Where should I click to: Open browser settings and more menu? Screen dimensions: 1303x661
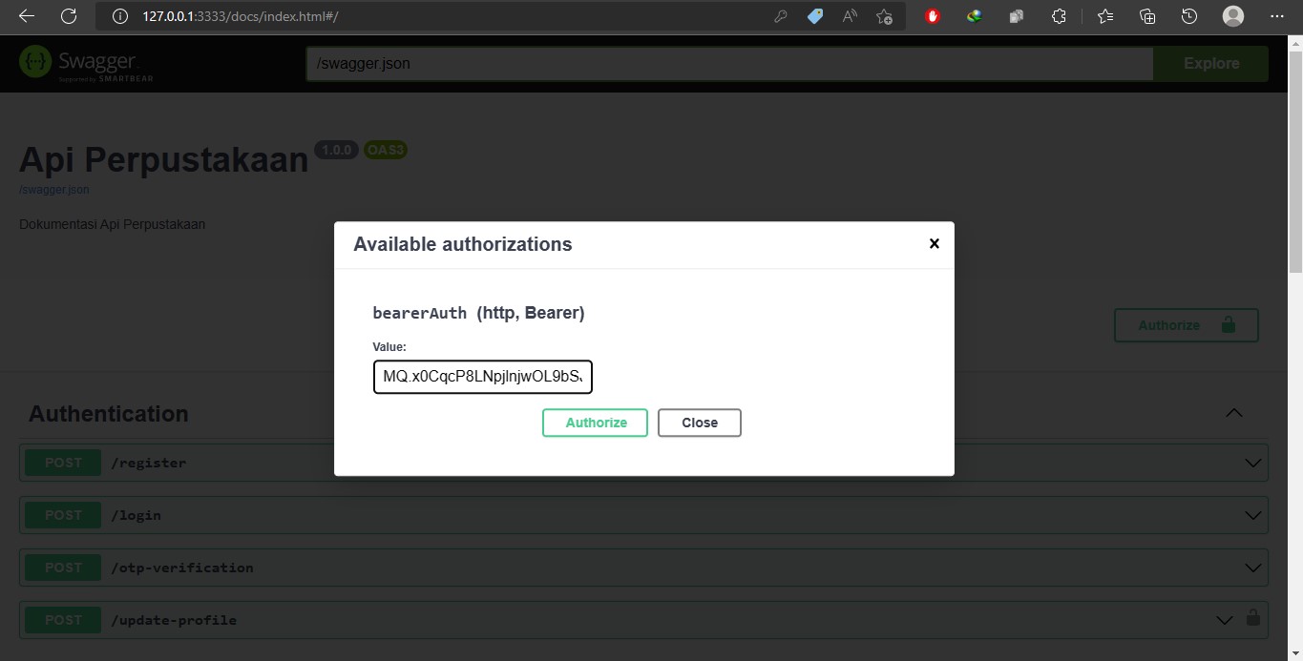pos(1277,16)
